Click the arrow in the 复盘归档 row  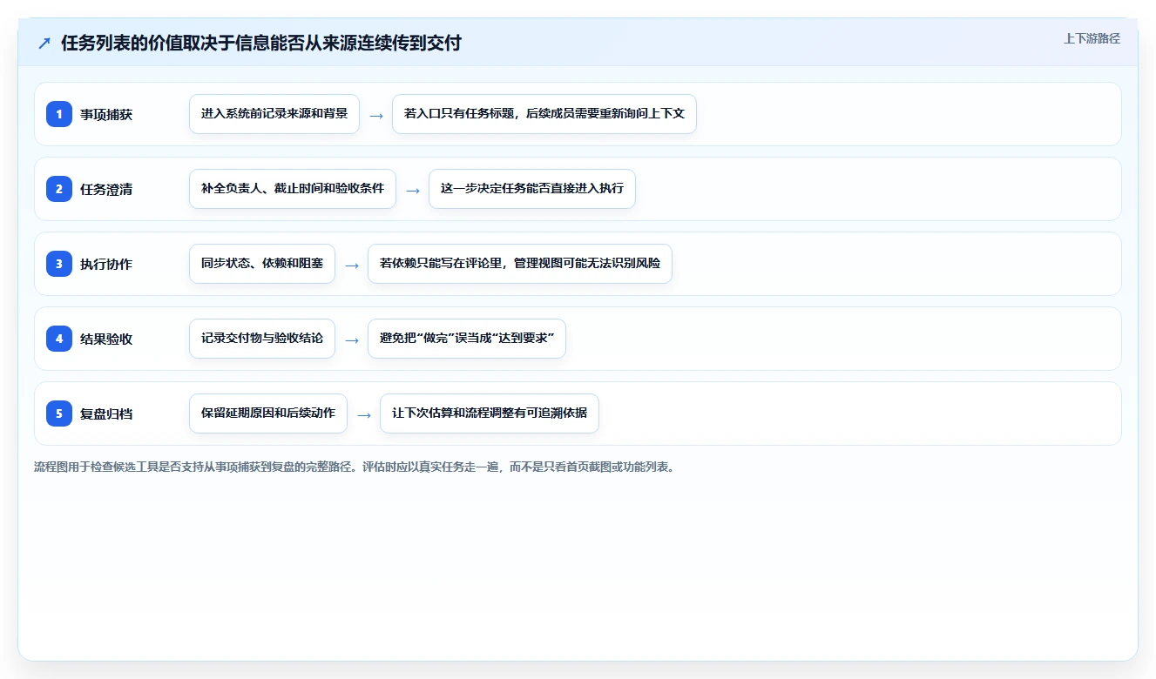pos(364,414)
